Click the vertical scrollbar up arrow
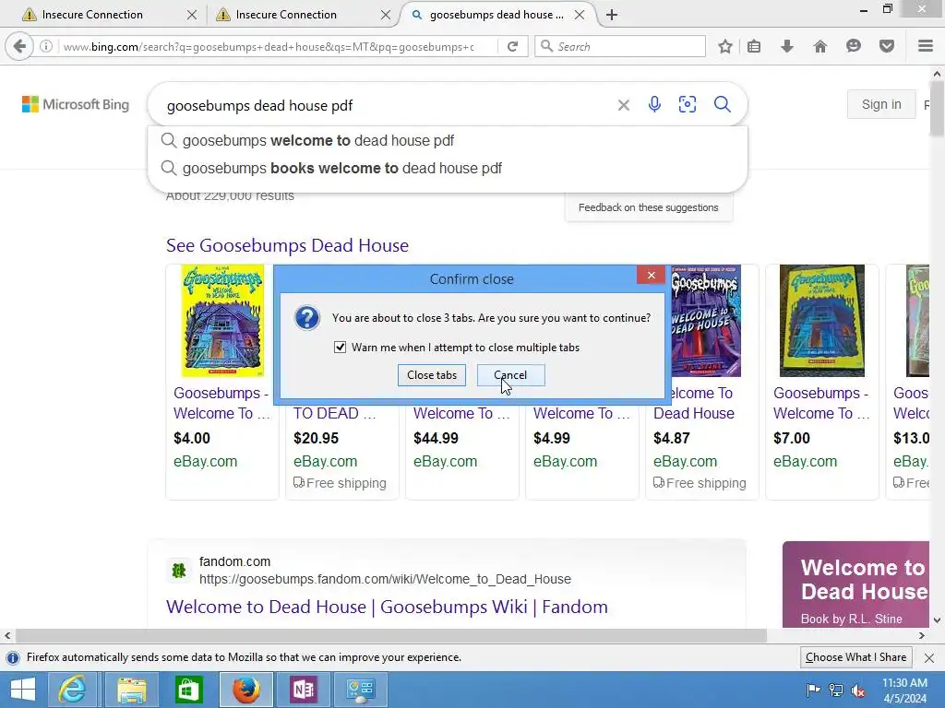945x708 pixels. pyautogui.click(x=938, y=74)
